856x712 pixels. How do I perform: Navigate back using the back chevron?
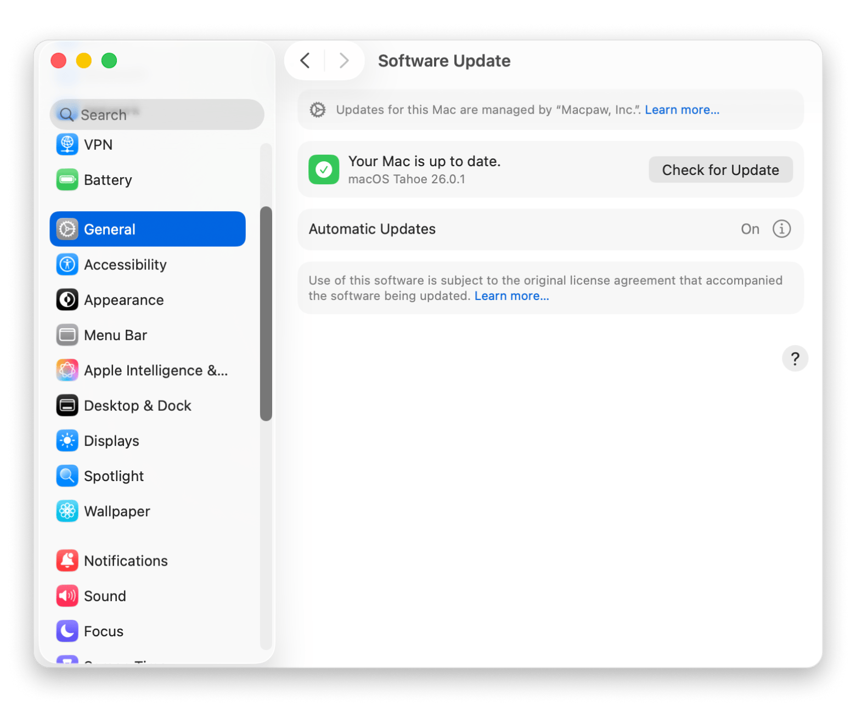coord(305,61)
